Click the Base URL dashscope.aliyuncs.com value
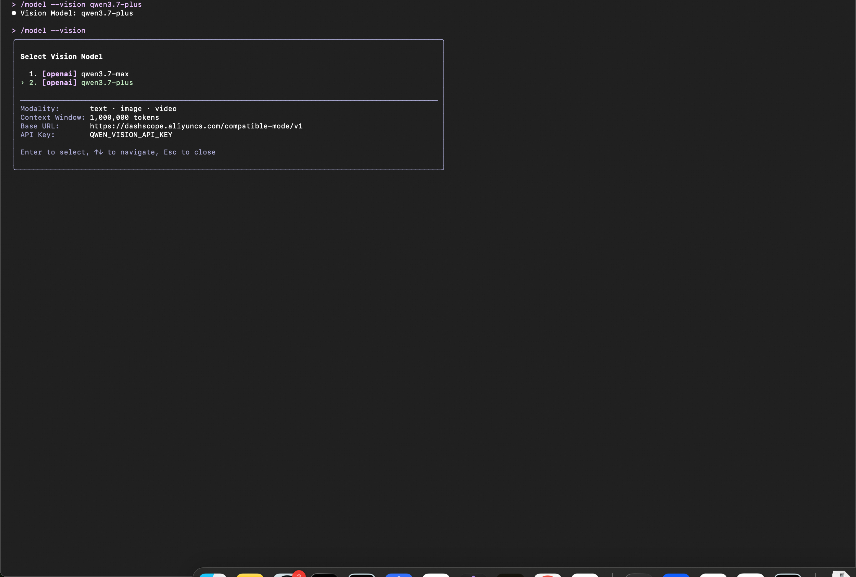 196,126
